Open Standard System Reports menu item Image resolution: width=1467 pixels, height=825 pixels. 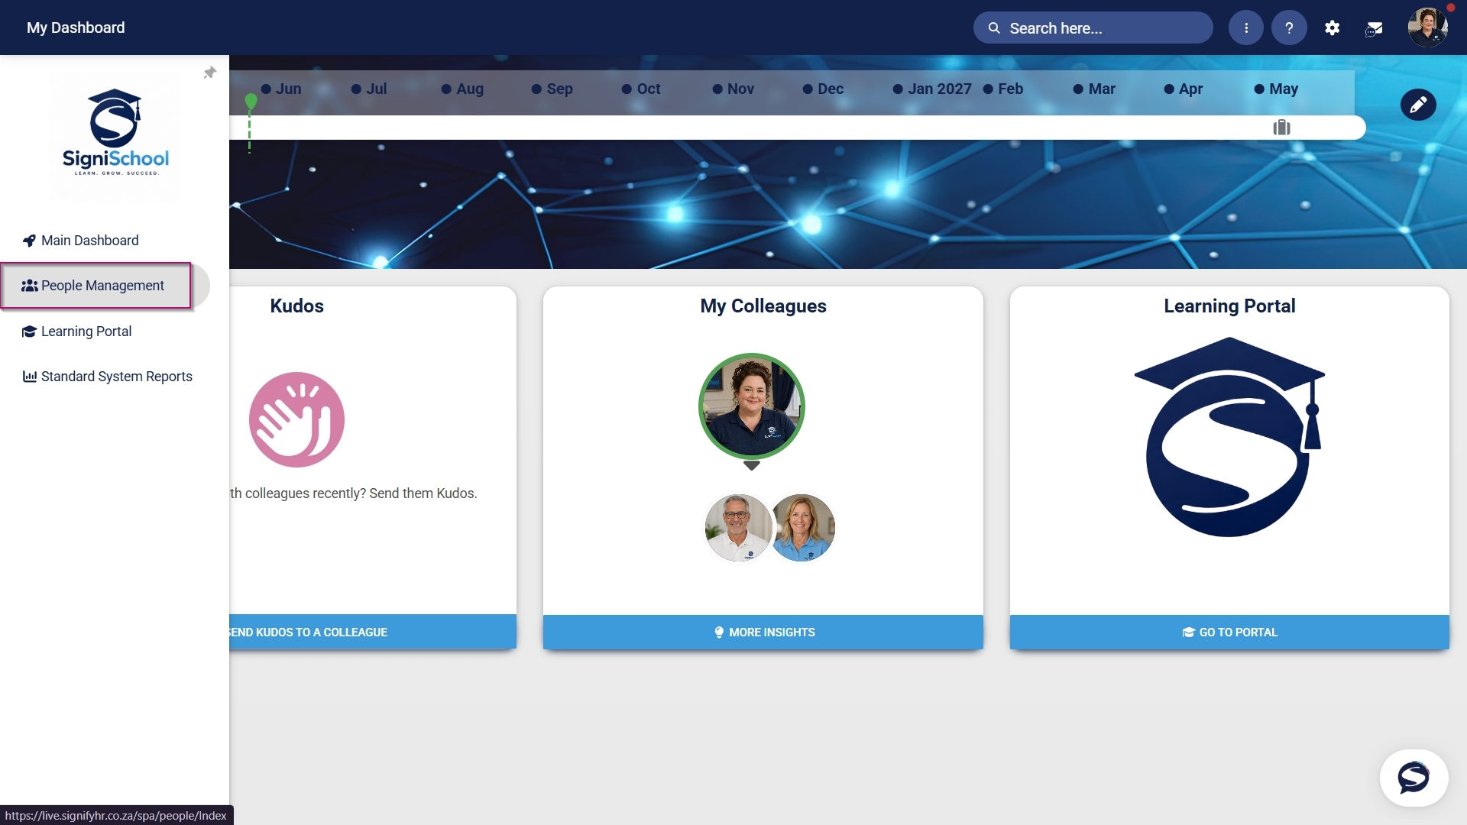tap(107, 377)
